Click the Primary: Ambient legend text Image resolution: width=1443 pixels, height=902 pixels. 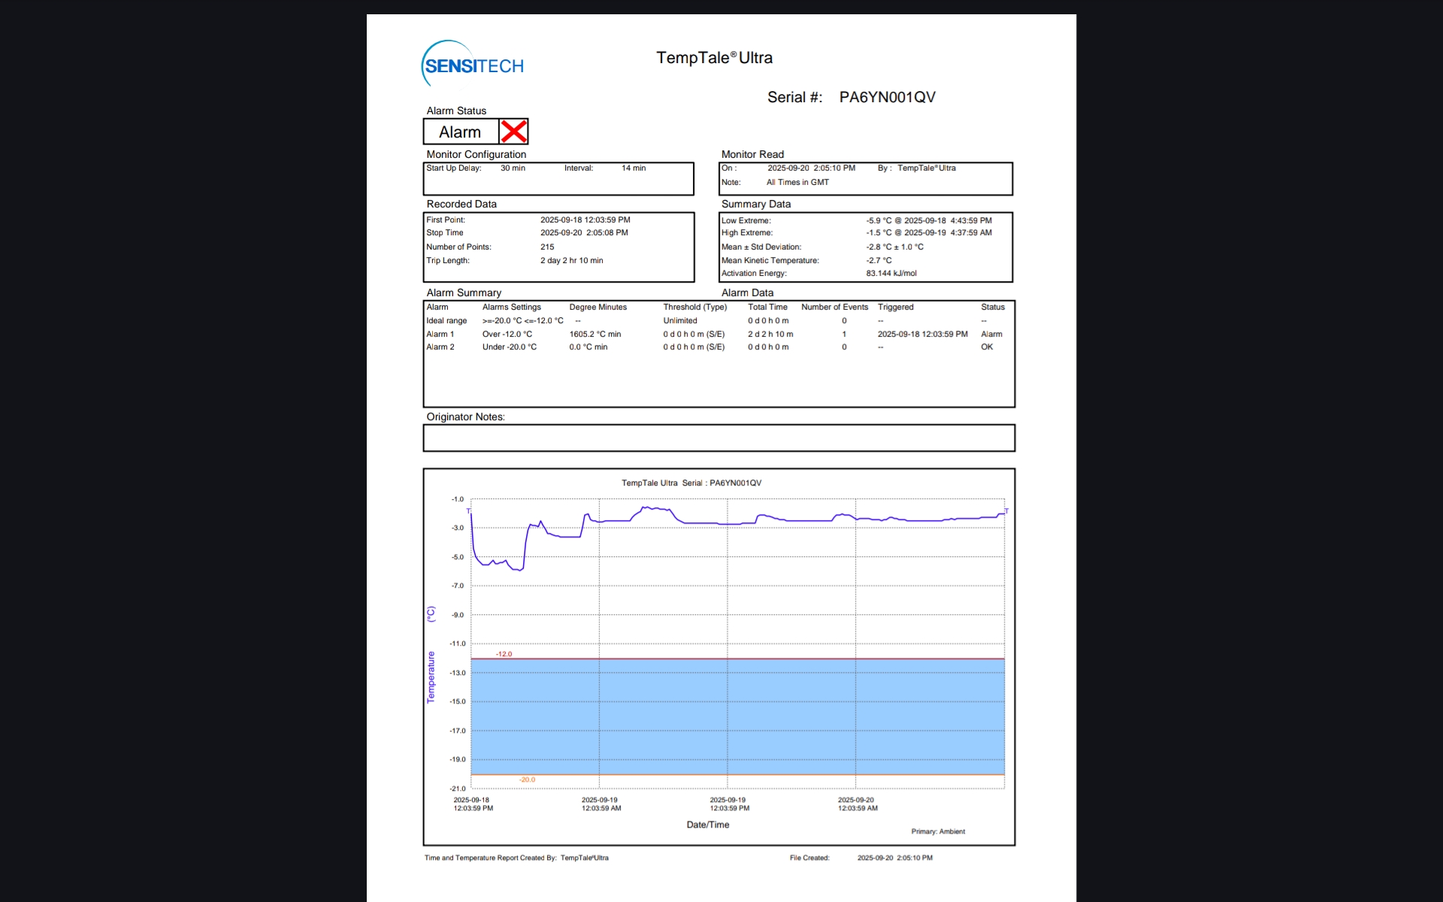pos(938,831)
